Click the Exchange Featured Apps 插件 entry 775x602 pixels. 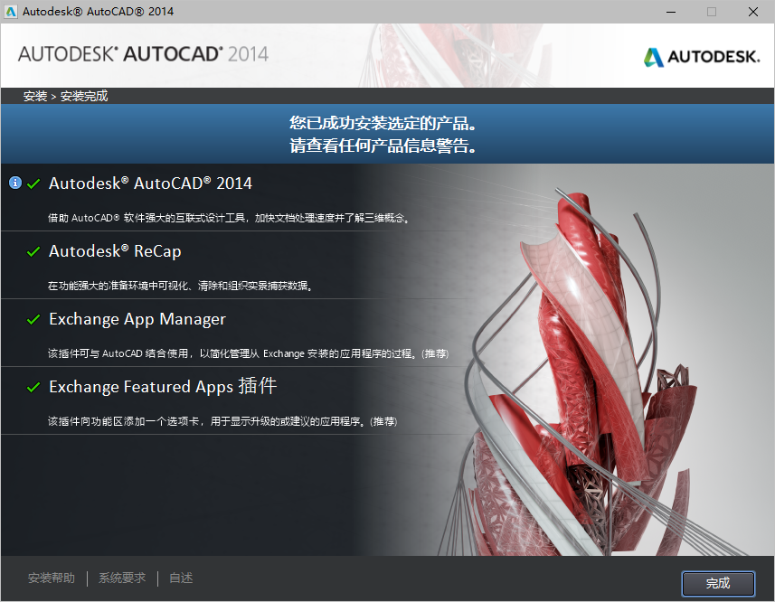[163, 387]
